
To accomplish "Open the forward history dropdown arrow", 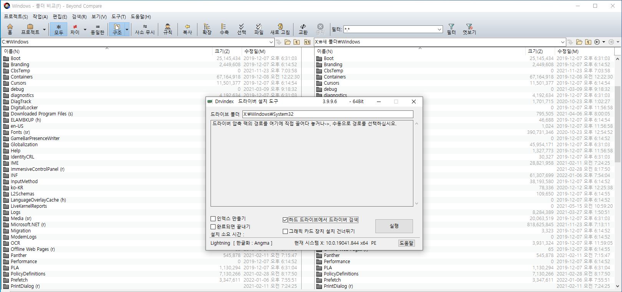I will coord(618,42).
